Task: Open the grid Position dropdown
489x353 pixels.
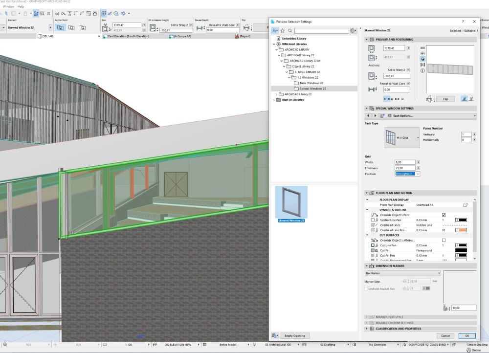Action: click(407, 174)
